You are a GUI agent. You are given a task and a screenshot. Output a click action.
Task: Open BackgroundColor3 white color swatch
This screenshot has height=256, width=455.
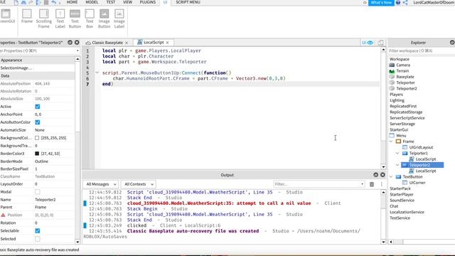tap(37, 138)
